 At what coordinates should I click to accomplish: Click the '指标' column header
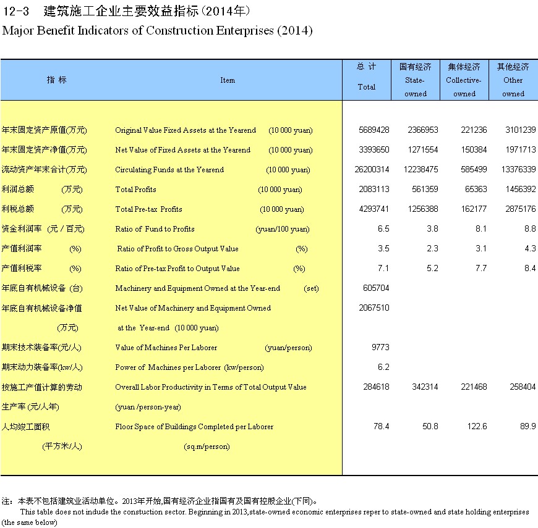click(57, 80)
